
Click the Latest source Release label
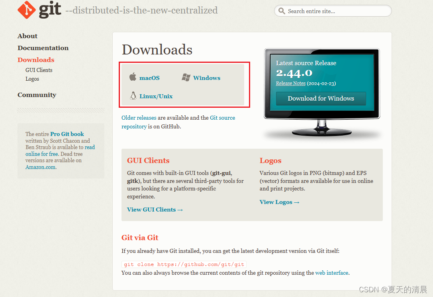click(306, 63)
